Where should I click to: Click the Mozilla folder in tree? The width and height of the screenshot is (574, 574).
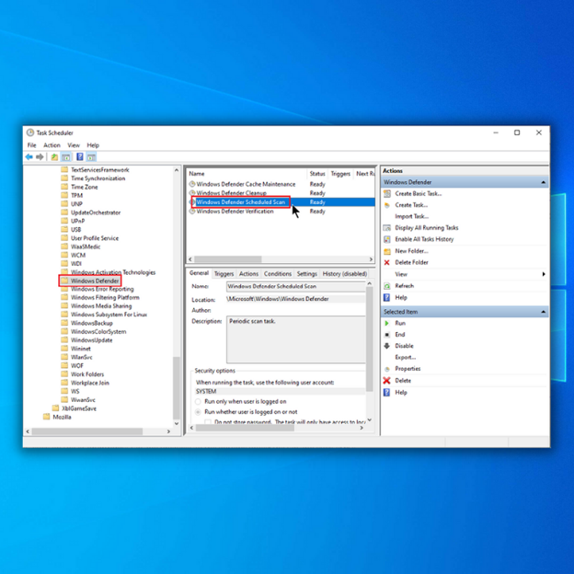coord(62,417)
